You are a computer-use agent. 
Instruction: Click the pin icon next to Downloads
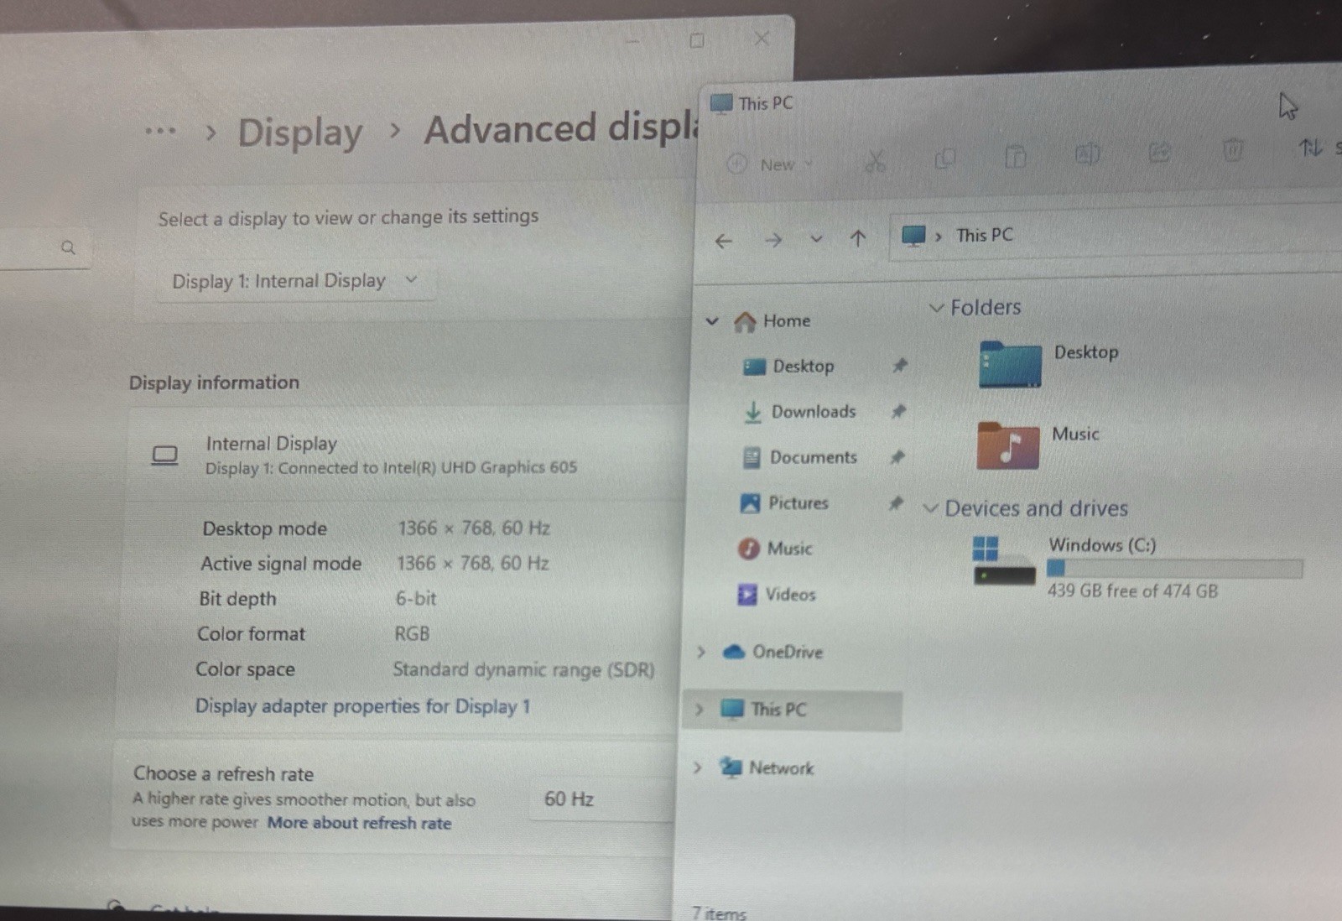click(898, 411)
